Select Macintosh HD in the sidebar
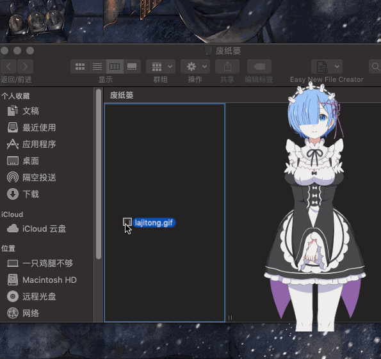The width and height of the screenshot is (381, 359). coord(42,280)
